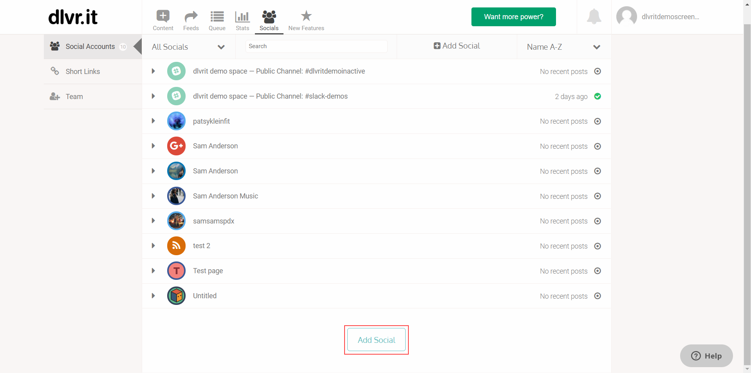Click the bottom Add Social button
The width and height of the screenshot is (751, 373).
pos(376,340)
